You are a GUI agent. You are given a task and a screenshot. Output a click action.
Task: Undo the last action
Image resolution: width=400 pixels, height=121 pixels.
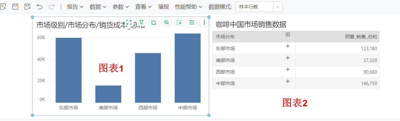pyautogui.click(x=40, y=7)
